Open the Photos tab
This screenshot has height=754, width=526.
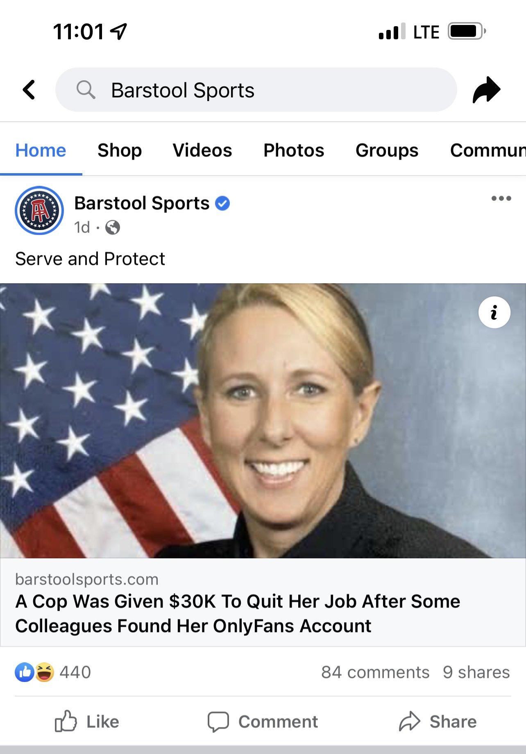click(x=294, y=150)
